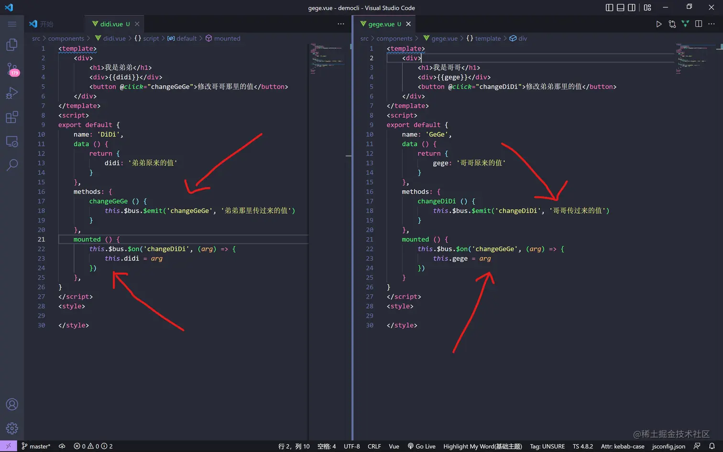Expand the mounted breadcrumb in didi.vue
The height and width of the screenshot is (452, 723).
pos(223,38)
